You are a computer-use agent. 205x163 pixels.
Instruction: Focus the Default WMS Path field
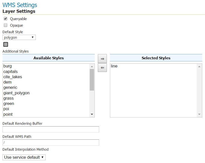(x=51, y=143)
